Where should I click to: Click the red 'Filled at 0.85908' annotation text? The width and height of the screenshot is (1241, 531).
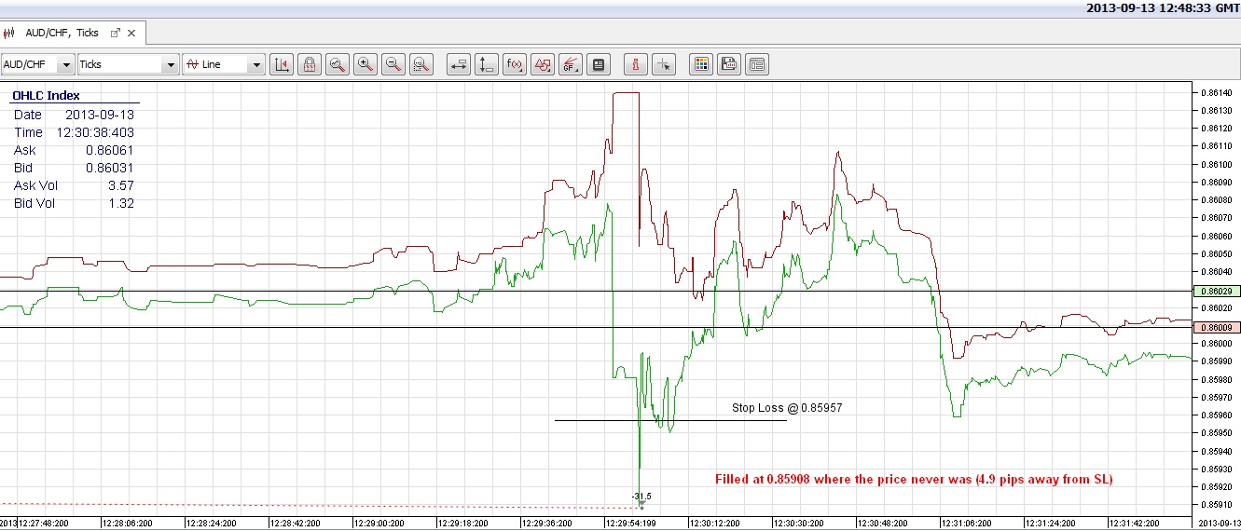click(914, 479)
